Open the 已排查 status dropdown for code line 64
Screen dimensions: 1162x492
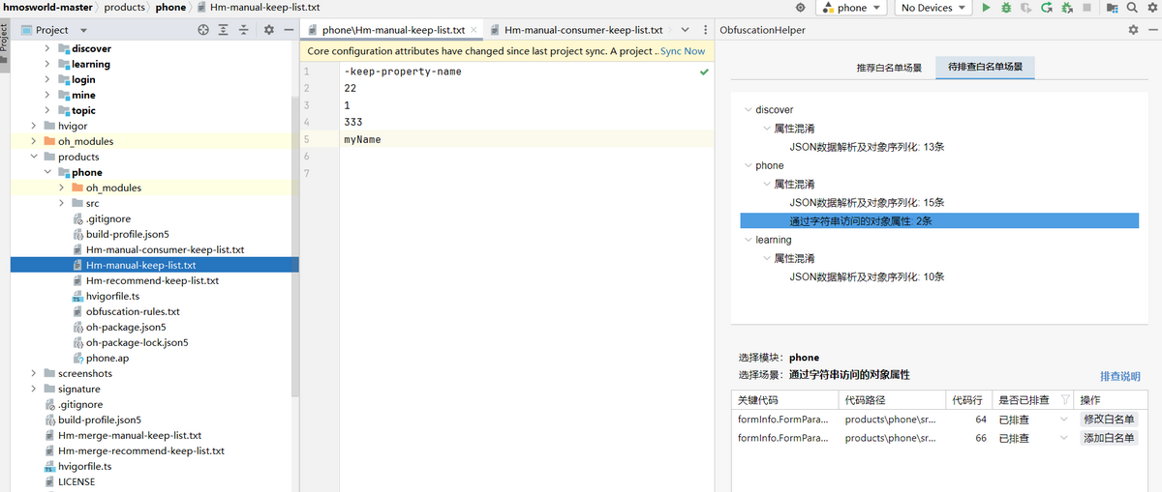coord(1064,420)
